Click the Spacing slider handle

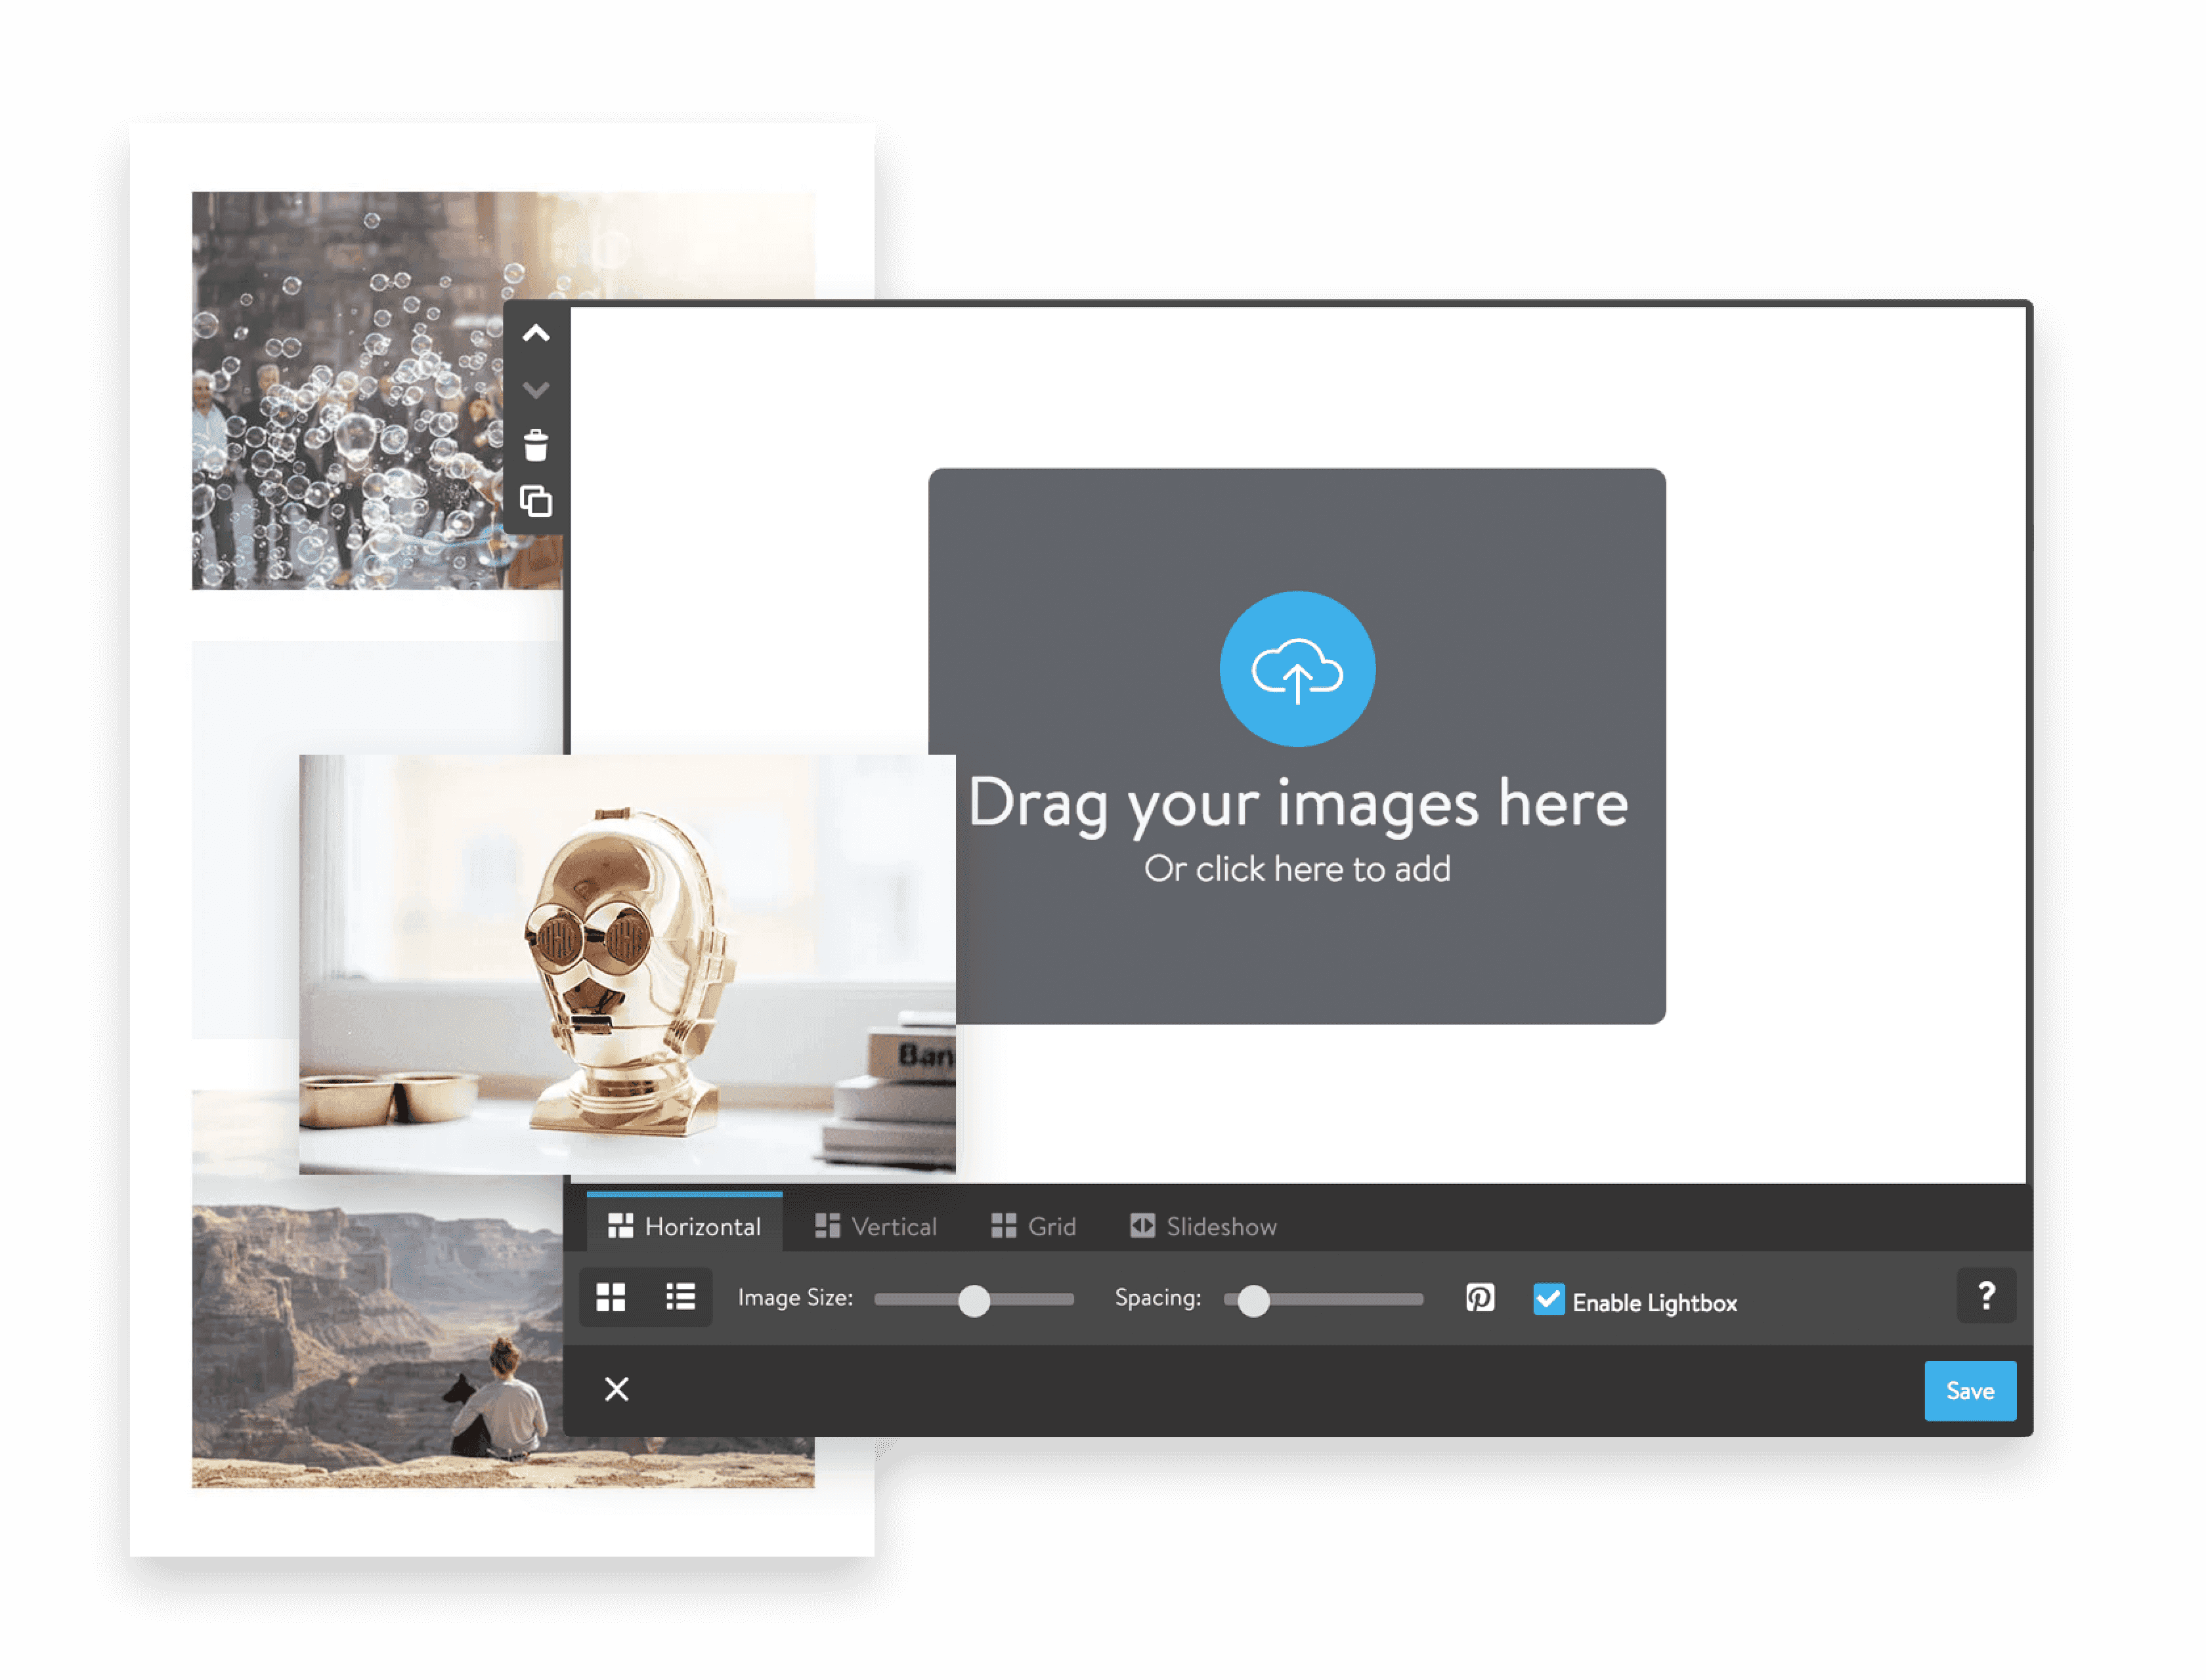pyautogui.click(x=1253, y=1300)
